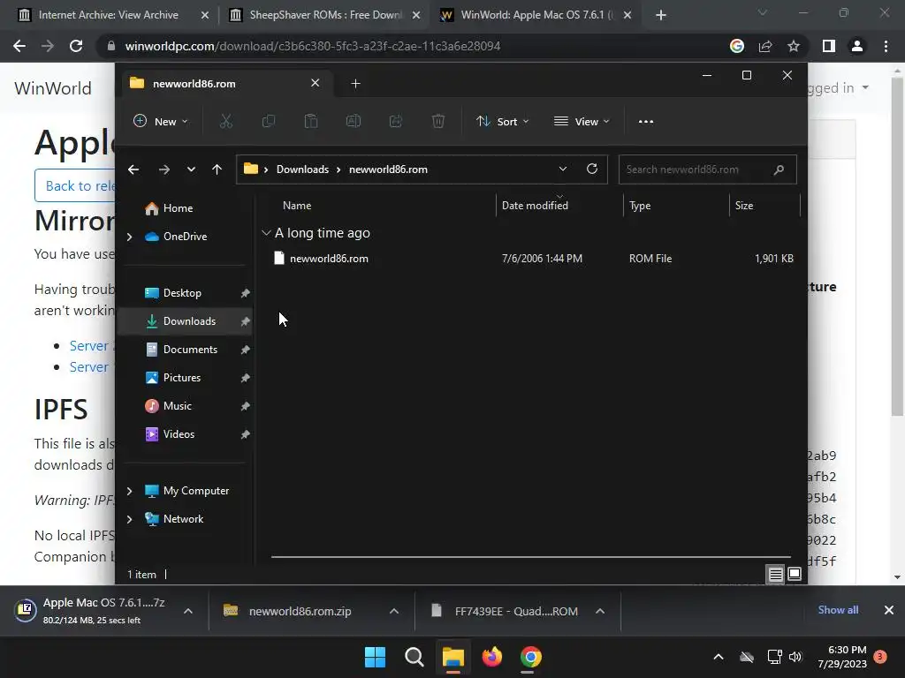Open Chrome three-dot menu
905x678 pixels.
click(x=886, y=46)
